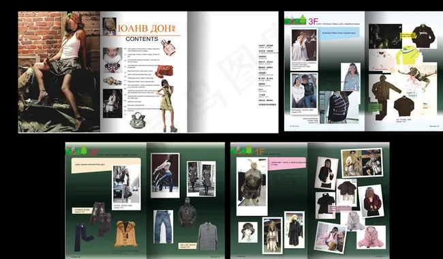Click the black hooded jacket on 2F spread
Viewport: 443px width, 259px height.
187,212
